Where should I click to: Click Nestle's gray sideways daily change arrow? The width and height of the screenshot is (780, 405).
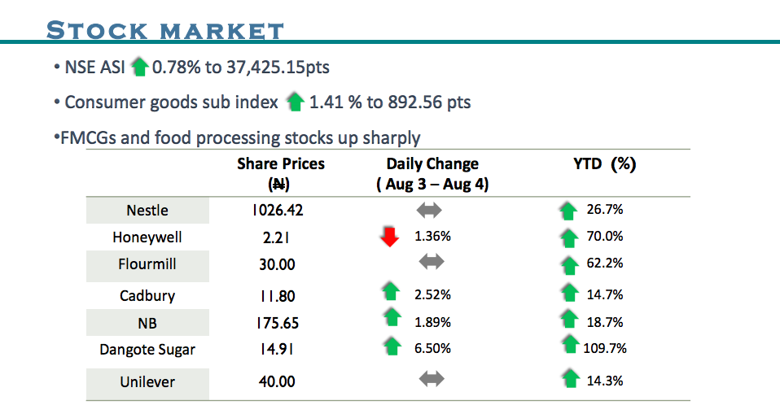(430, 211)
